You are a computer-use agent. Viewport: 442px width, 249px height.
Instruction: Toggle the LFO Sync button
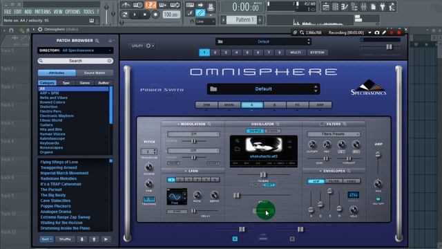click(177, 212)
